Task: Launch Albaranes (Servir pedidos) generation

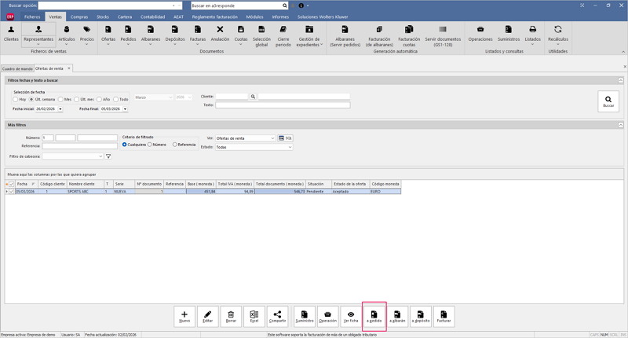Action: click(x=345, y=36)
